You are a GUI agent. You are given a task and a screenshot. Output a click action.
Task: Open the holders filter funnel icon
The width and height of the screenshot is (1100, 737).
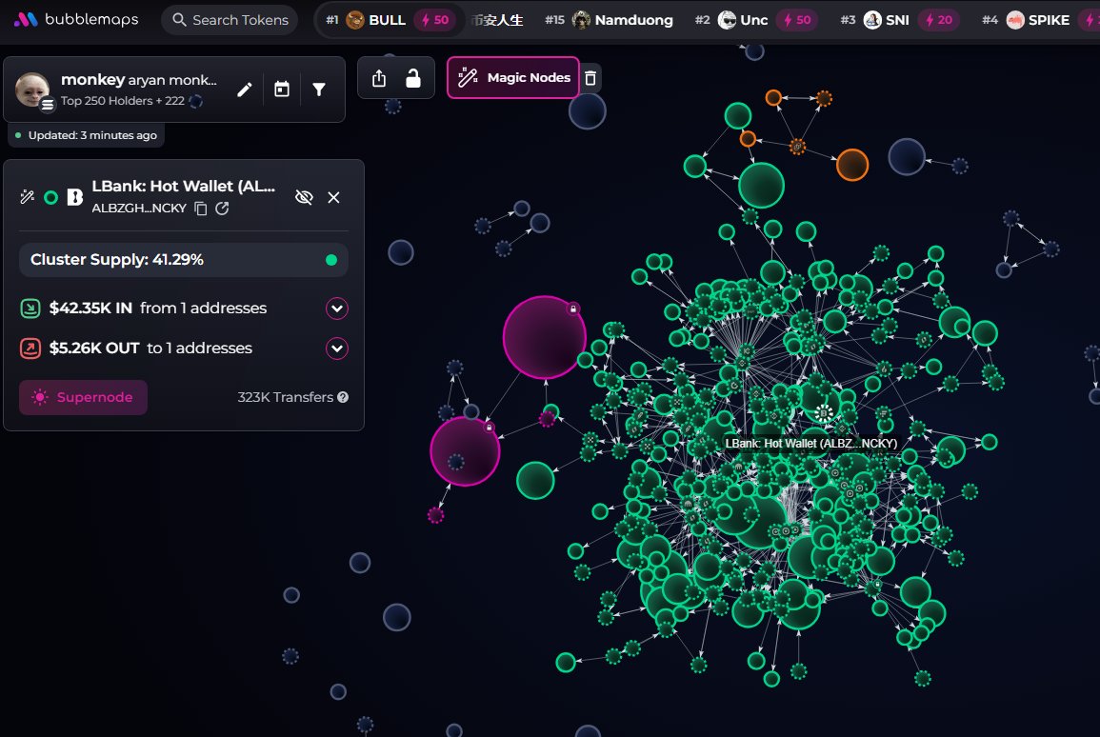[319, 90]
